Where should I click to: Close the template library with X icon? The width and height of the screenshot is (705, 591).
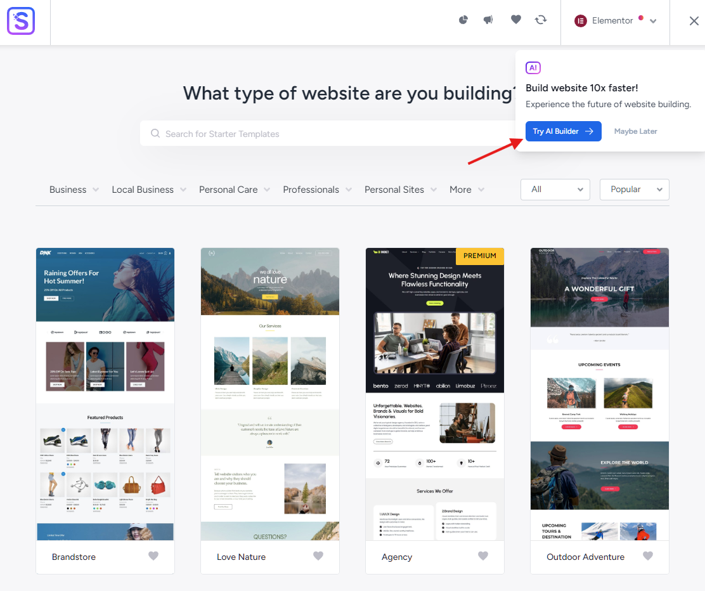[x=694, y=21]
